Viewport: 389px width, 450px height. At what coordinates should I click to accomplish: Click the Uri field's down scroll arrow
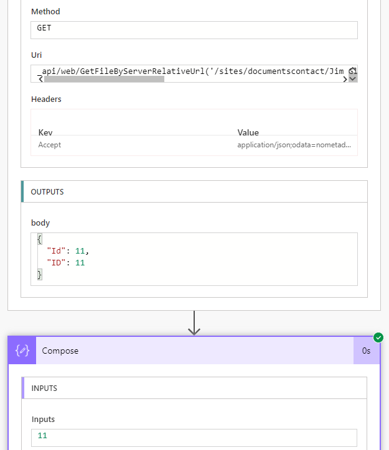(353, 79)
